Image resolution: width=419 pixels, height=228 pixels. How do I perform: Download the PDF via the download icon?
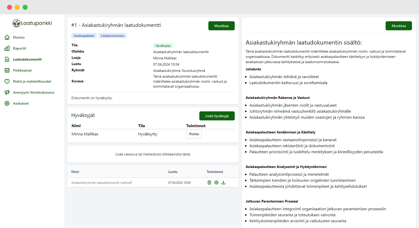point(223,182)
